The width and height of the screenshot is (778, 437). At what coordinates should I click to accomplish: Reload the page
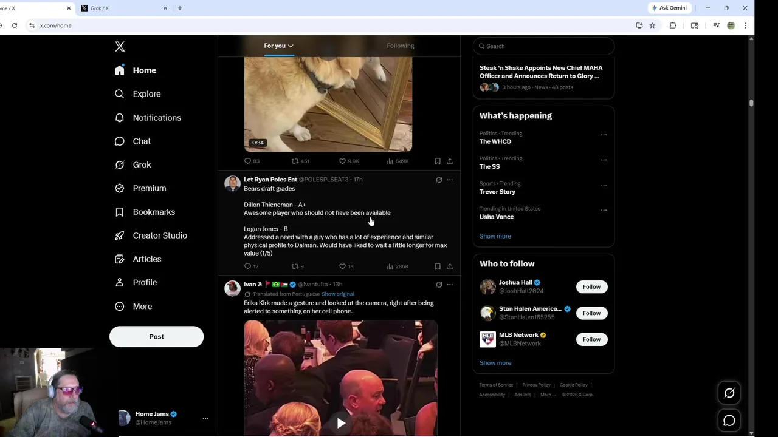click(15, 25)
